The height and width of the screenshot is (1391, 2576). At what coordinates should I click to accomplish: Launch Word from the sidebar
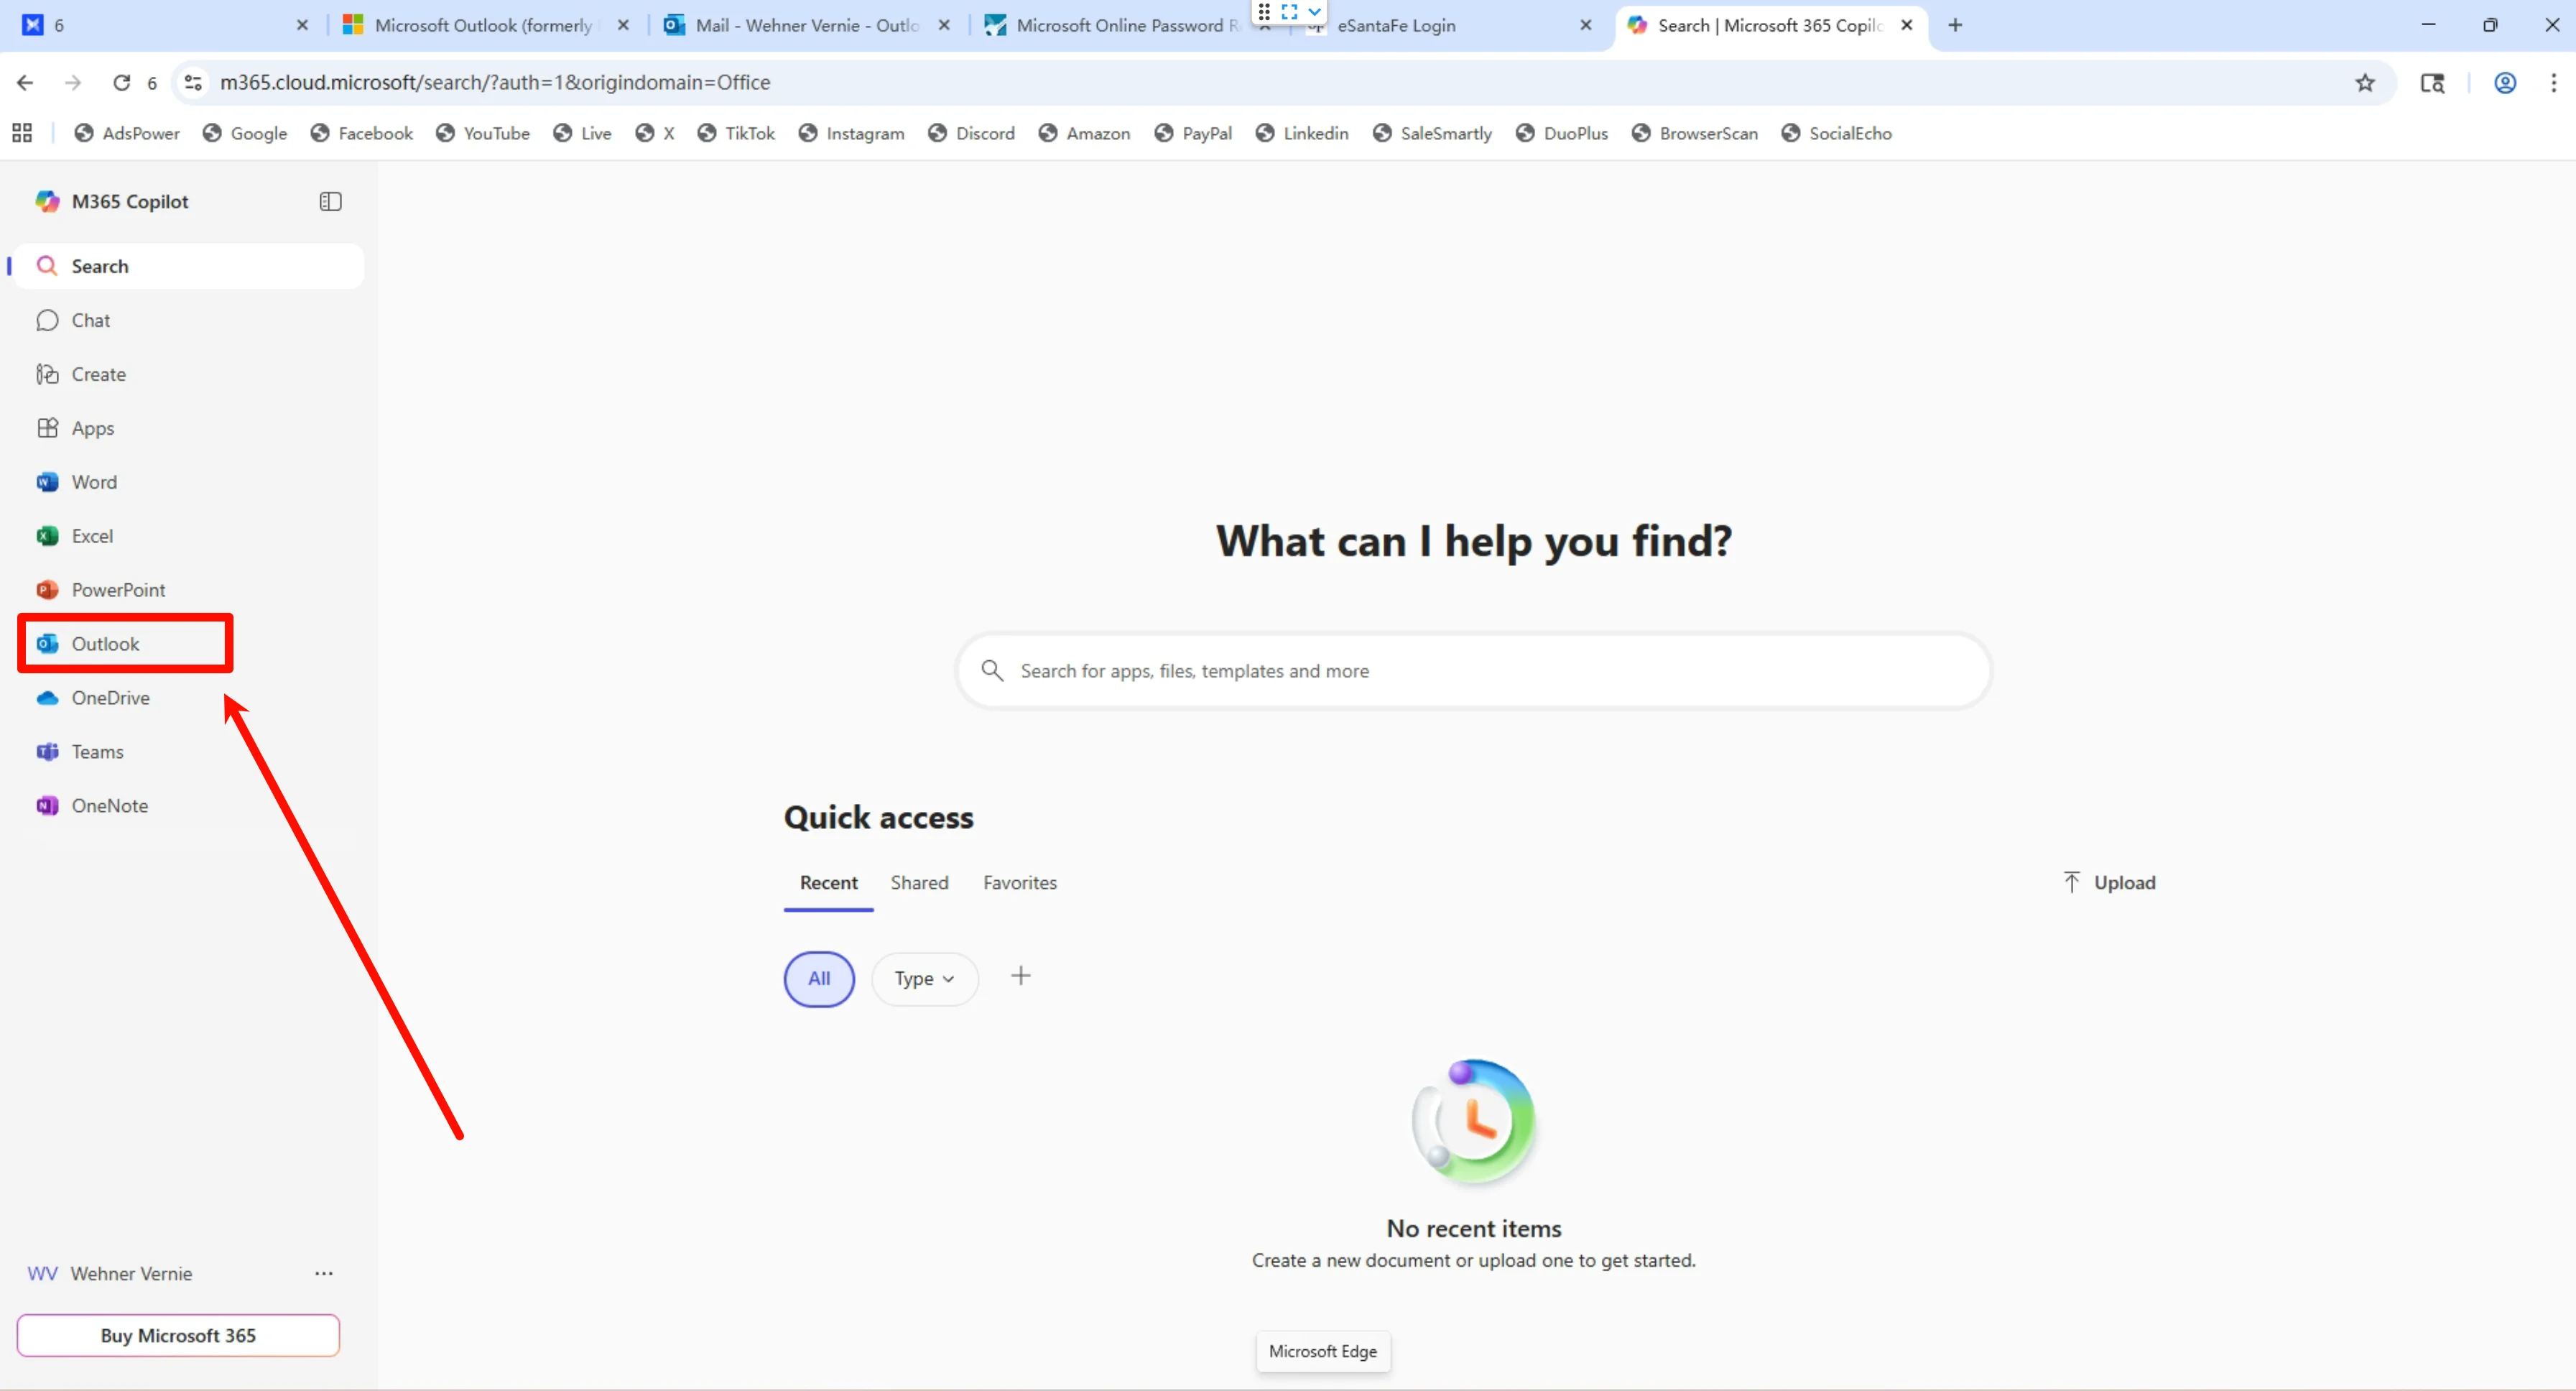pyautogui.click(x=190, y=482)
